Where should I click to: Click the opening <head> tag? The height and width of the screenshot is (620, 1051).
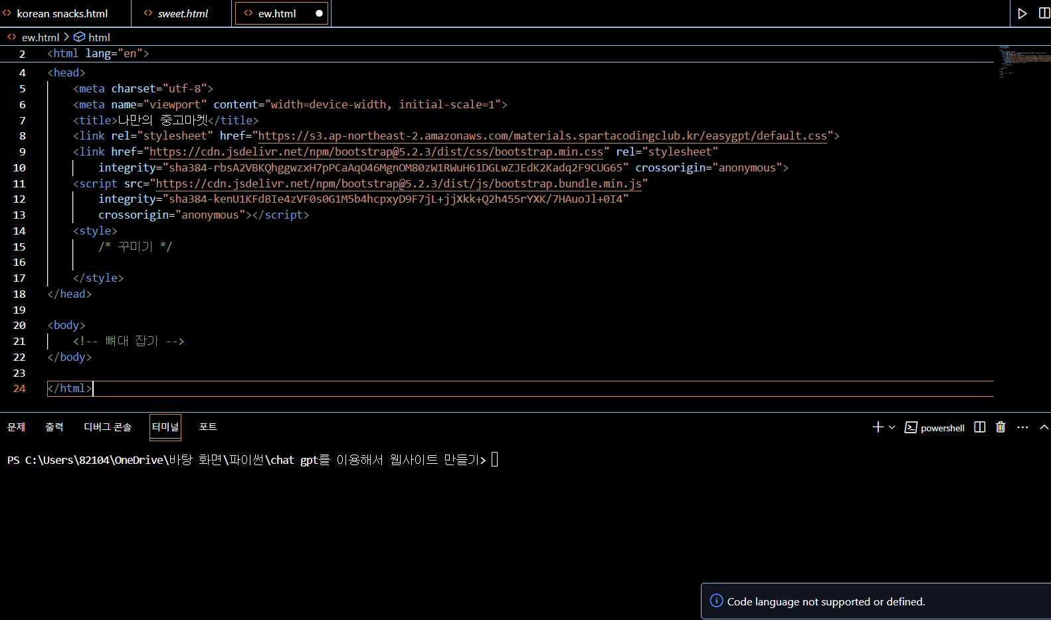(66, 73)
